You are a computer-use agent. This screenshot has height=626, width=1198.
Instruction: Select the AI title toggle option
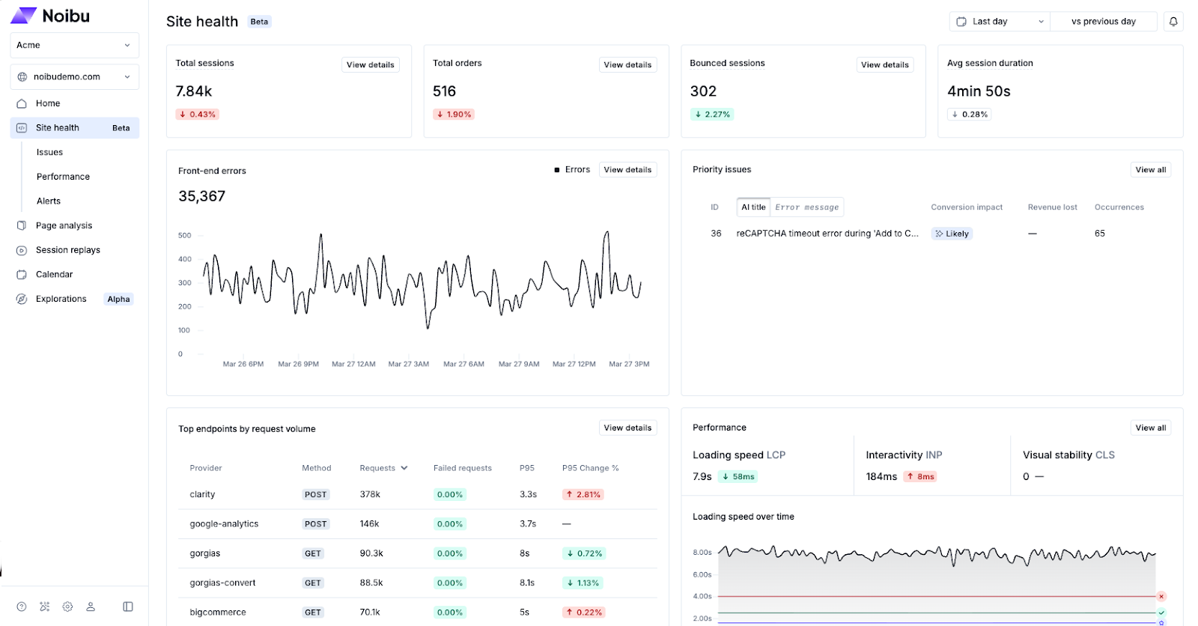753,207
